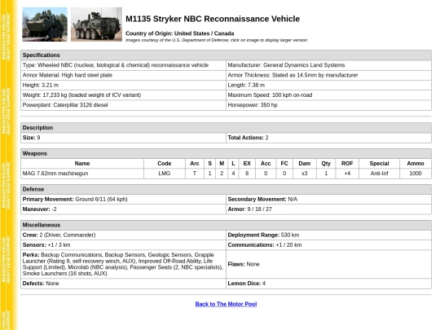Viewport: 440px width, 330px height.
Task: Click the Secondary Movement: N/A cell
Action: [328, 200]
